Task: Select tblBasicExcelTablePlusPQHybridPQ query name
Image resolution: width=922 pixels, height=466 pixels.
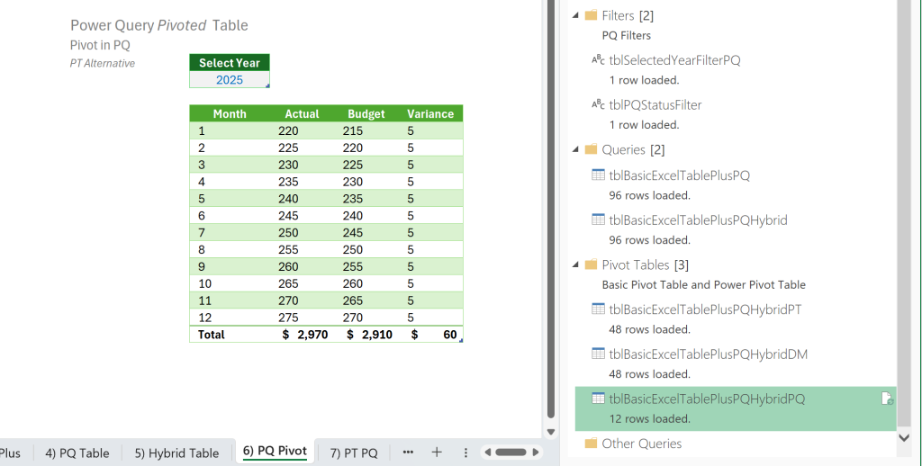Action: (x=707, y=399)
